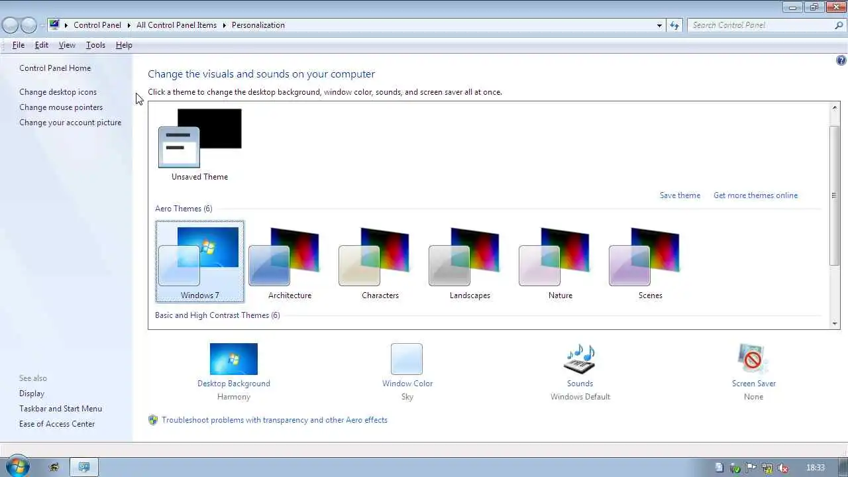This screenshot has height=477, width=848.
Task: Open the address bar history dropdown arrow
Action: [x=659, y=25]
